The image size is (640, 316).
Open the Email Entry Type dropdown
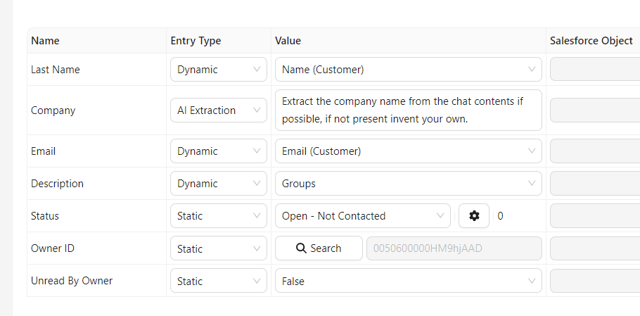(x=218, y=151)
